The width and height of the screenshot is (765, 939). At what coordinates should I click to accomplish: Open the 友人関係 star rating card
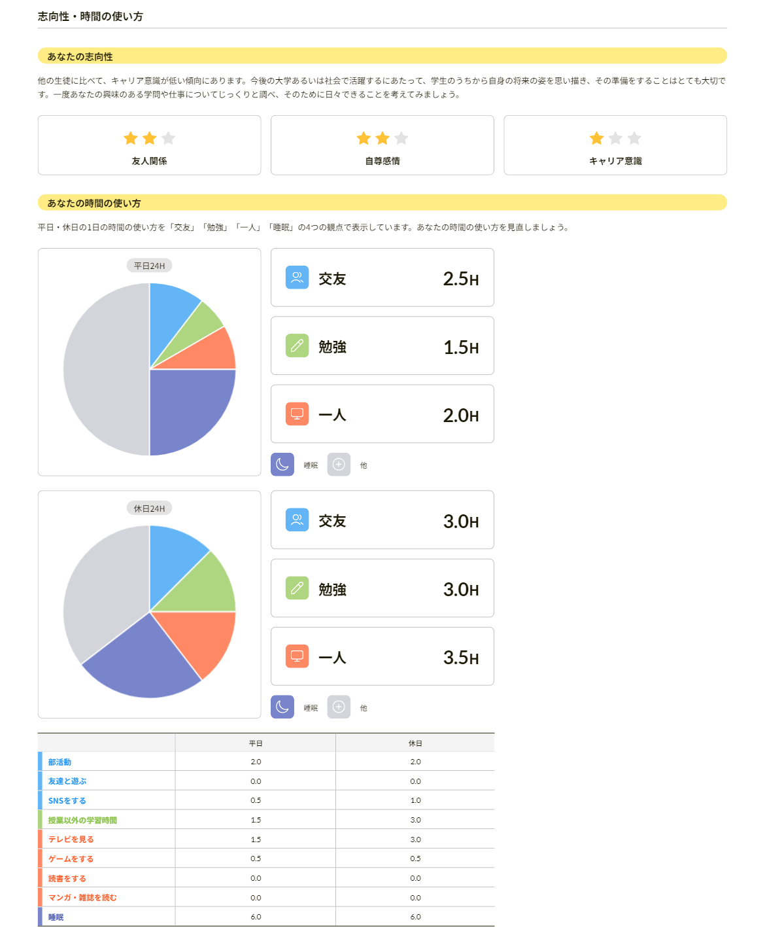click(x=149, y=145)
